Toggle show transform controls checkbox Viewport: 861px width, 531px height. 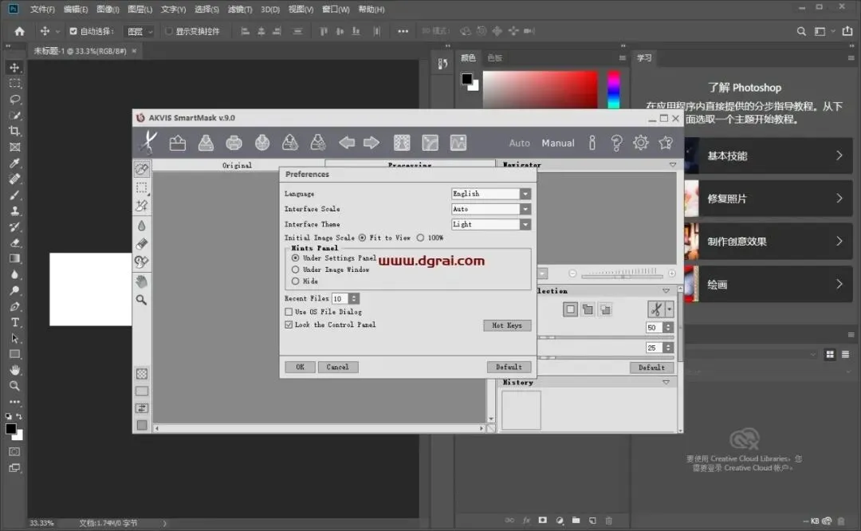pyautogui.click(x=169, y=31)
